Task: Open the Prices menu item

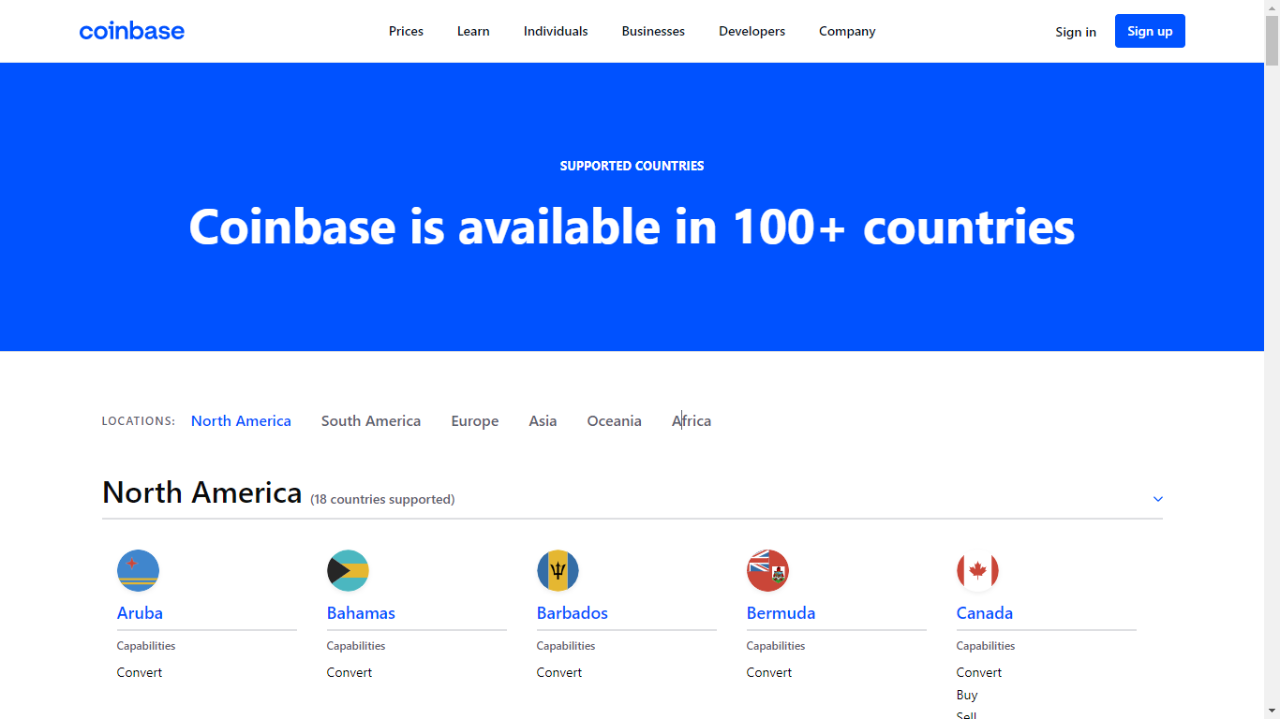Action: [x=407, y=31]
